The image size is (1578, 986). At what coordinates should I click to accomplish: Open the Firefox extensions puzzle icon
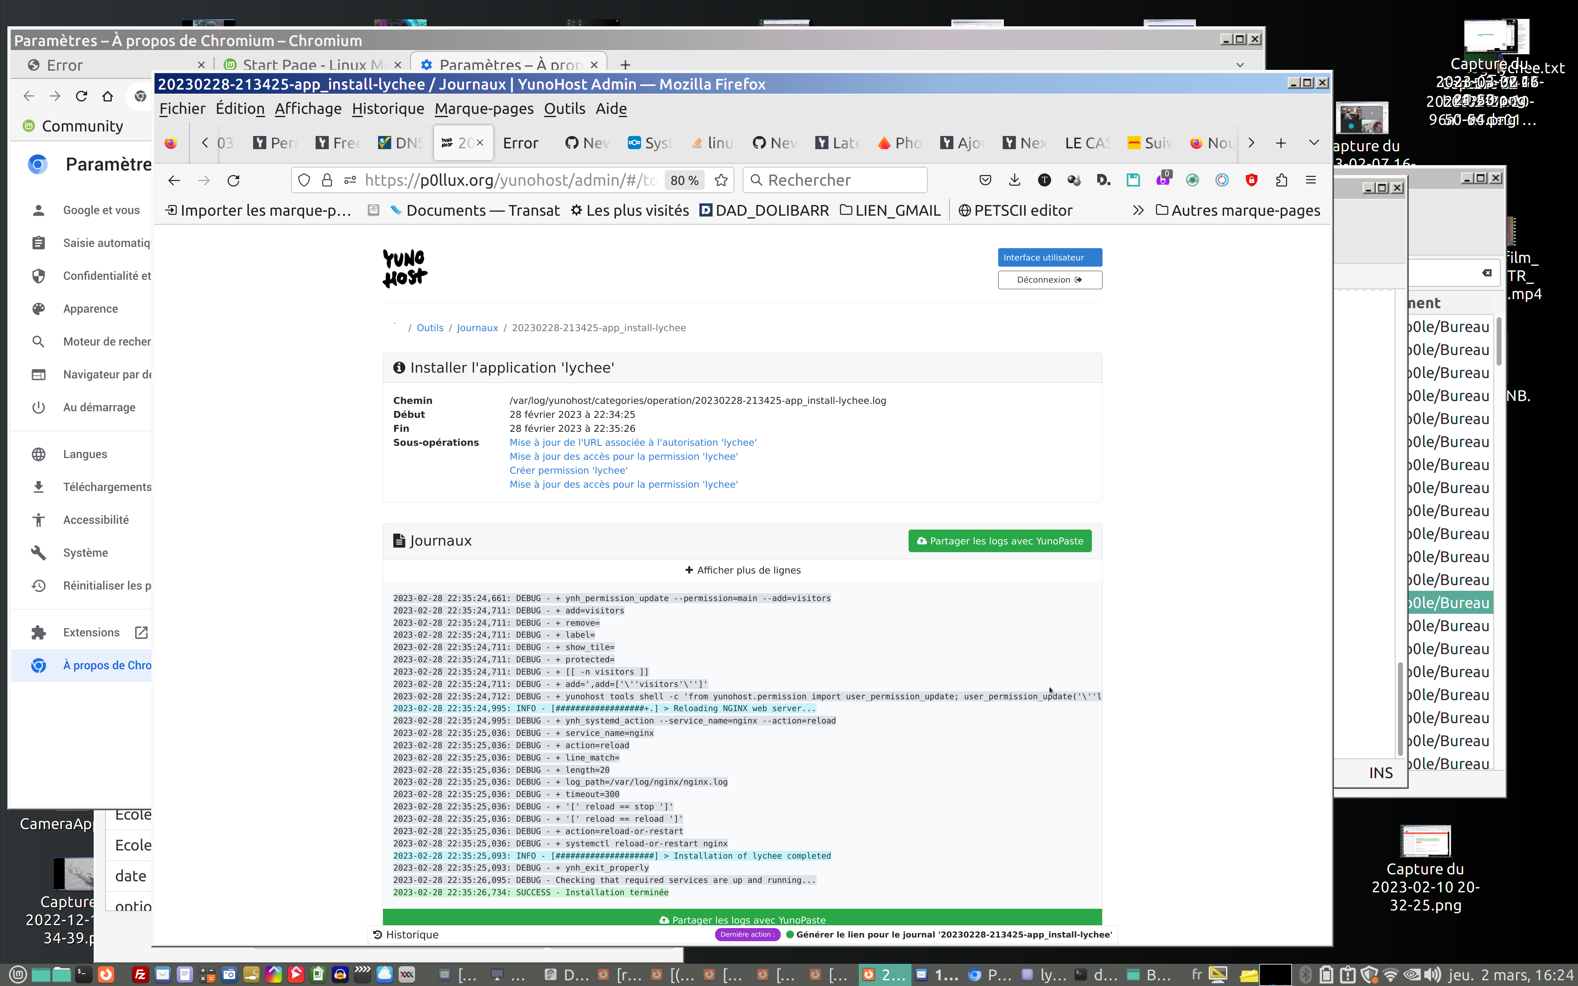1280,180
